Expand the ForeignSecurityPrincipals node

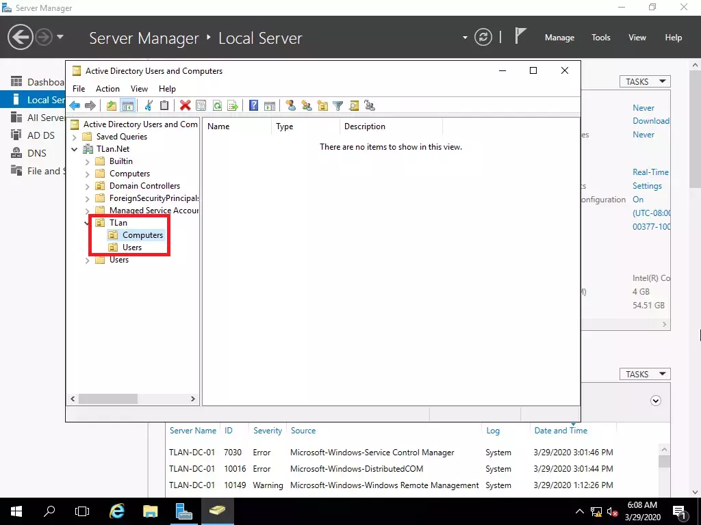tap(87, 199)
